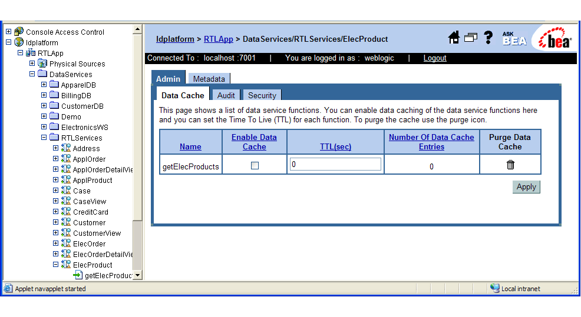Click the TTL input field
Viewport: 581px width, 317px height.
(x=335, y=164)
